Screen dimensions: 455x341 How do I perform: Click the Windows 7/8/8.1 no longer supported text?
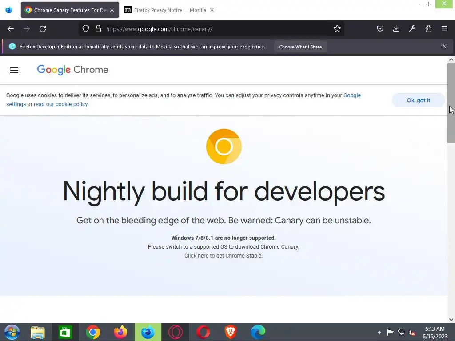coord(224,238)
